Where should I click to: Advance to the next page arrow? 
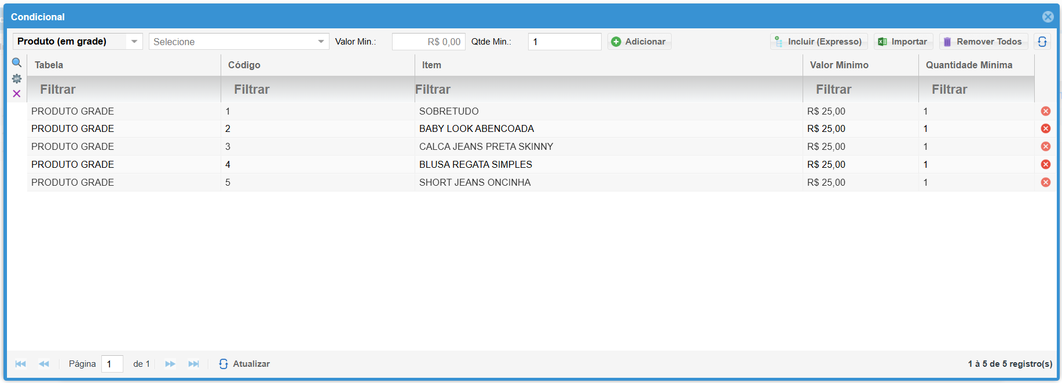(170, 364)
